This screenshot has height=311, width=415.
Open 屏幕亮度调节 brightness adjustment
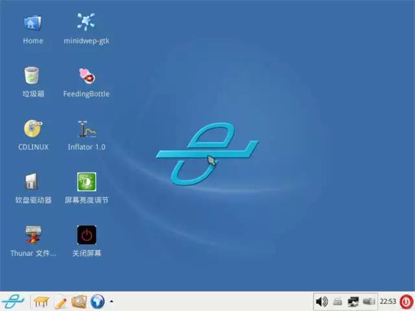(86, 183)
